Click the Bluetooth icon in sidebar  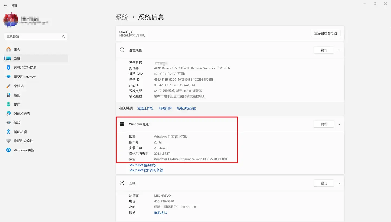tap(8, 68)
